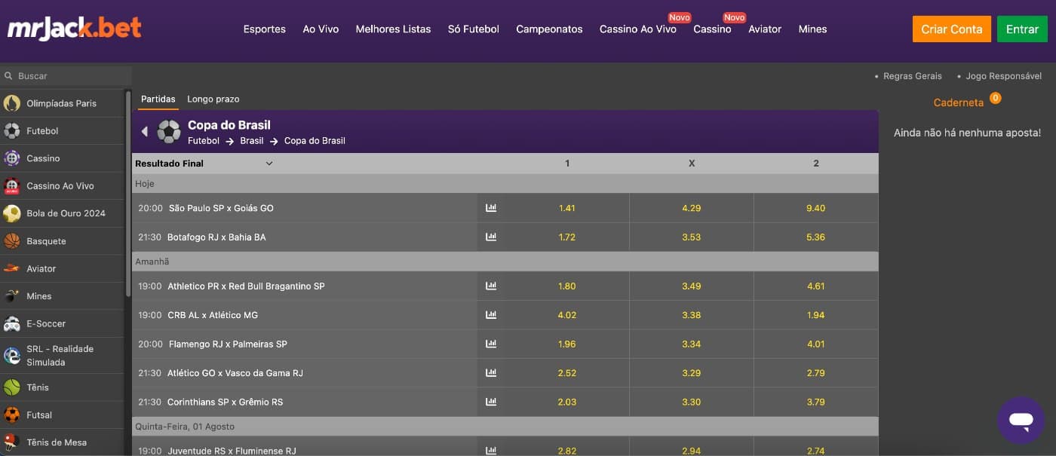This screenshot has height=456, width=1056.
Task: Select odds 1.41 for São Paulo win
Action: point(566,208)
